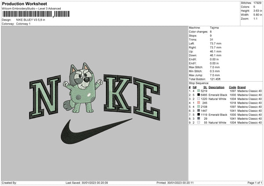Click the St. column header

coord(205,87)
